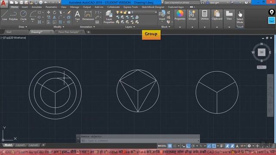Add new drawing tab with plus button
Image resolution: width=276 pixels, height=155 pixels.
[x=88, y=32]
